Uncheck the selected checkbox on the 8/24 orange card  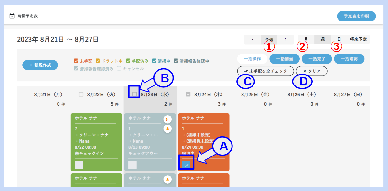tap(186, 165)
